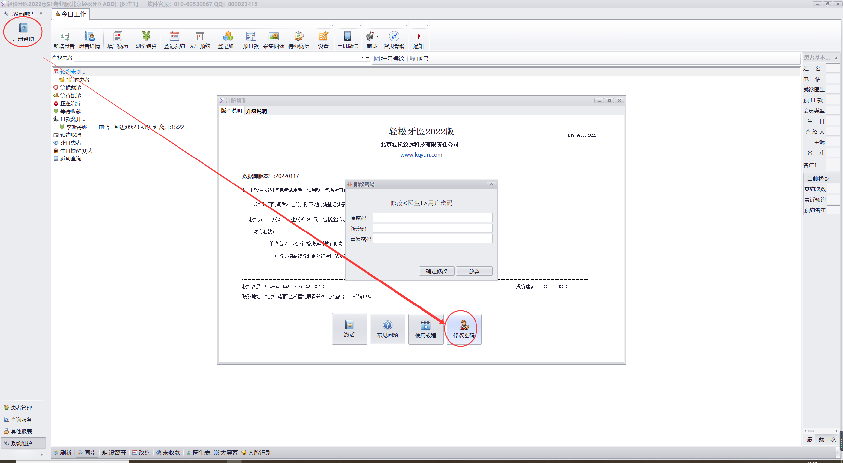Open the 使用教程 video tutorial
Viewport: 843px width, 463px height.
(426, 329)
